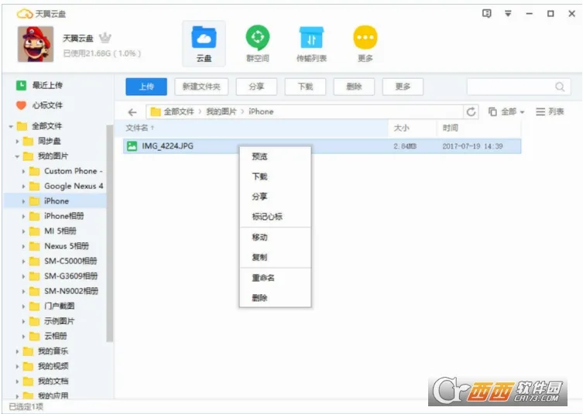Select the 云相册 folder
The width and height of the screenshot is (583, 414).
[55, 336]
